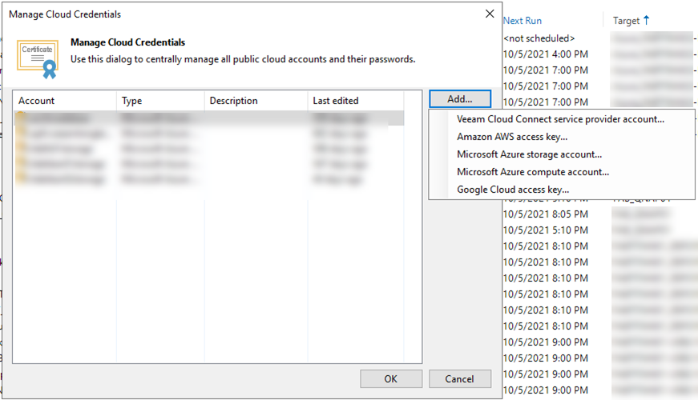Screen dimensions: 698x400
Task: Confirm the dialog with OK
Action: coord(391,379)
